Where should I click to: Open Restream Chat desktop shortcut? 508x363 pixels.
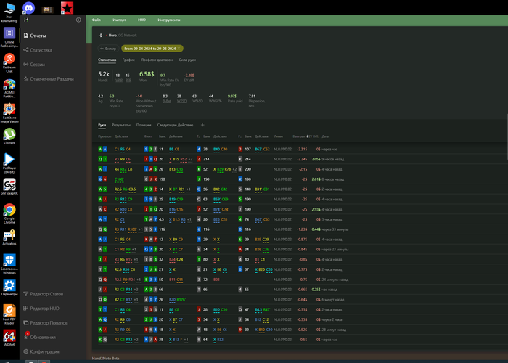[9, 63]
